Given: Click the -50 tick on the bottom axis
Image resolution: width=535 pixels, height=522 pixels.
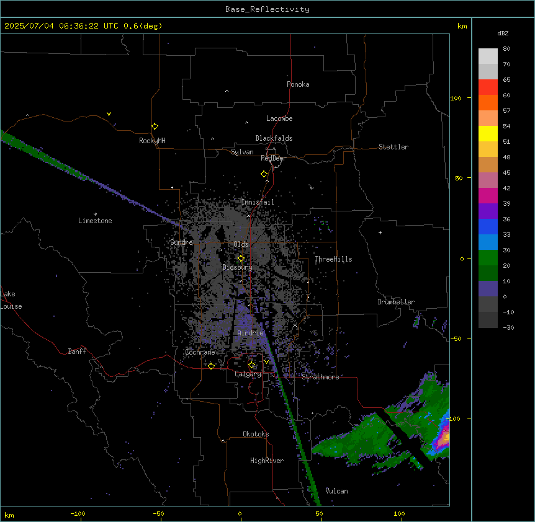Looking at the screenshot, I should pos(158,513).
